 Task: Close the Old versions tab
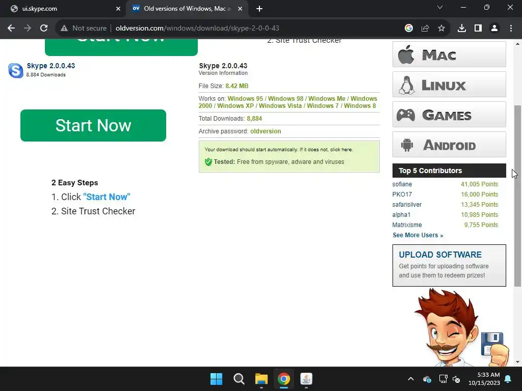click(240, 9)
